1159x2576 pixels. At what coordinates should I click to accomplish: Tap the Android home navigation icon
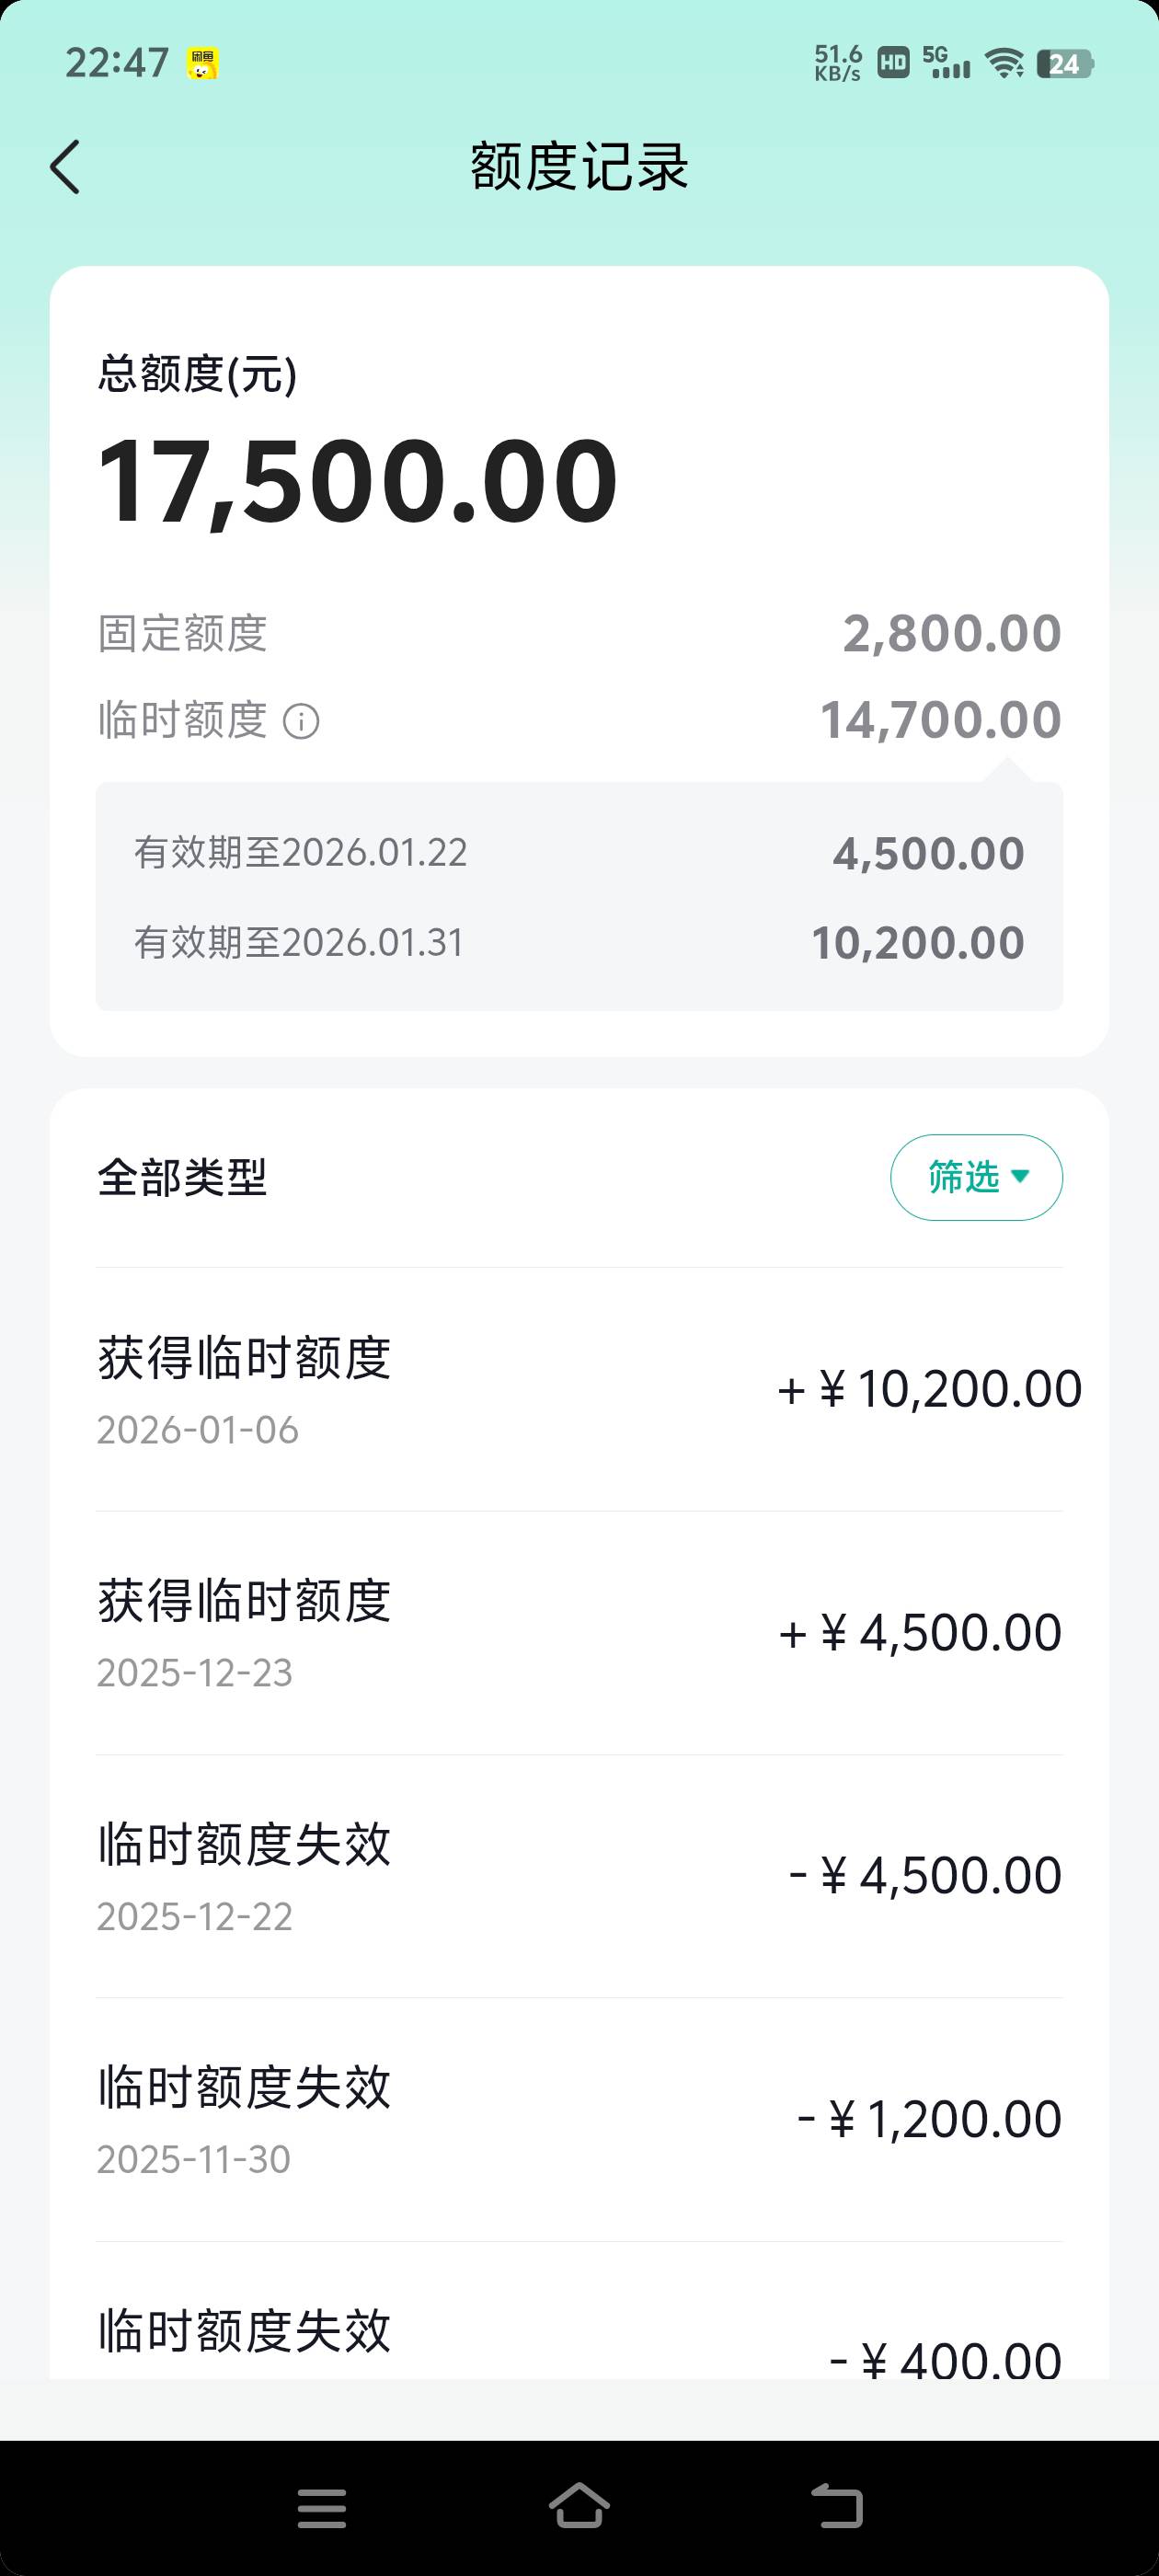(x=579, y=2507)
